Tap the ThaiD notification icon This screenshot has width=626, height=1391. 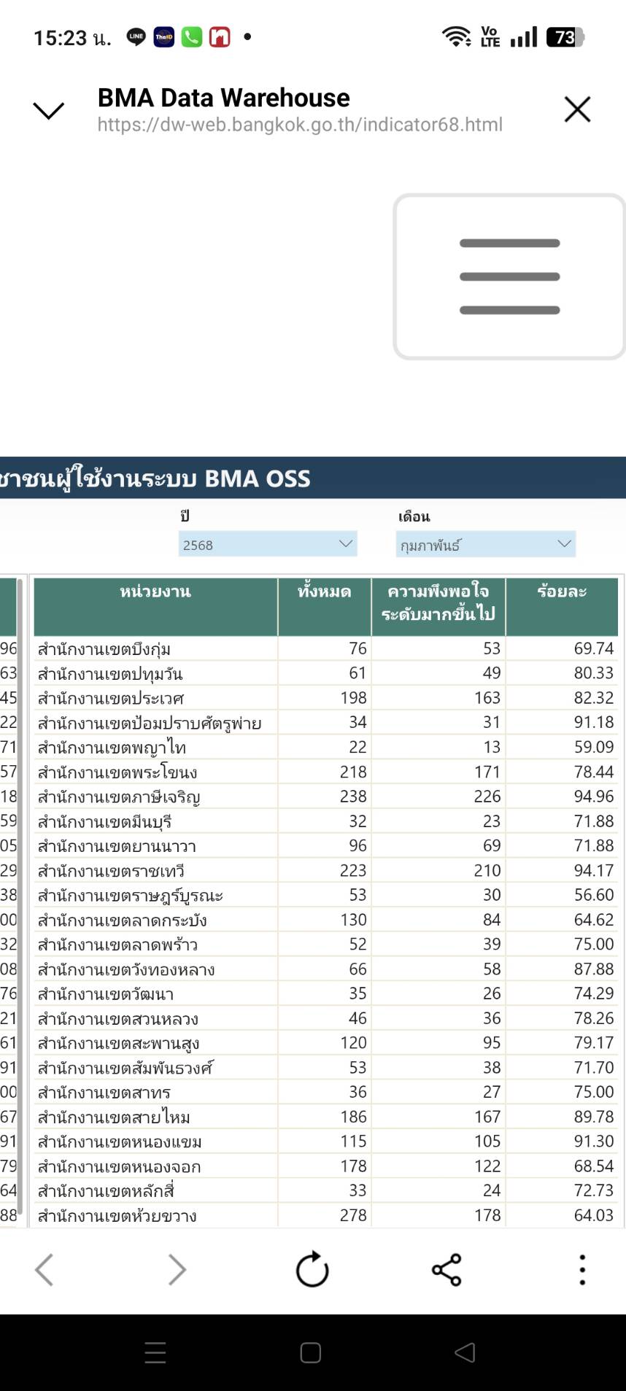coord(163,36)
